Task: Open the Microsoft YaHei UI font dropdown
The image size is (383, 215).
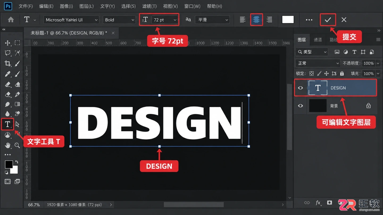Action: point(71,20)
